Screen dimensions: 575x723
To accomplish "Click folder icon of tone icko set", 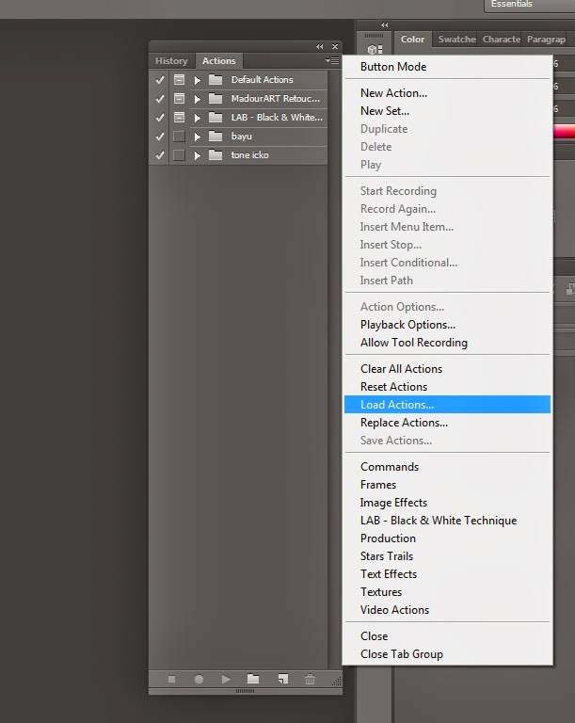I will (x=216, y=155).
